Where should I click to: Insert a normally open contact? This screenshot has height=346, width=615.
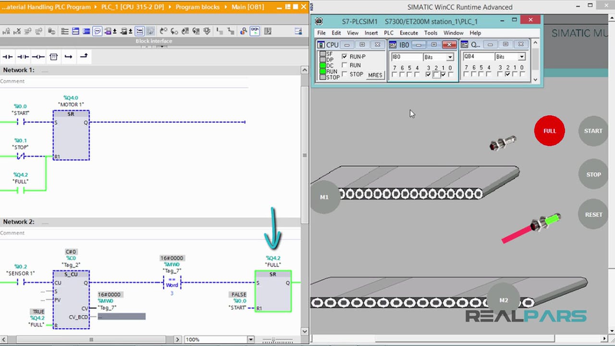[x=7, y=57]
